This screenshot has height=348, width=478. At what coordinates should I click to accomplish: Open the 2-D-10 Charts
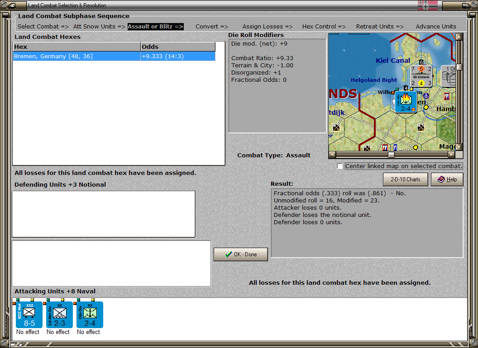(406, 179)
